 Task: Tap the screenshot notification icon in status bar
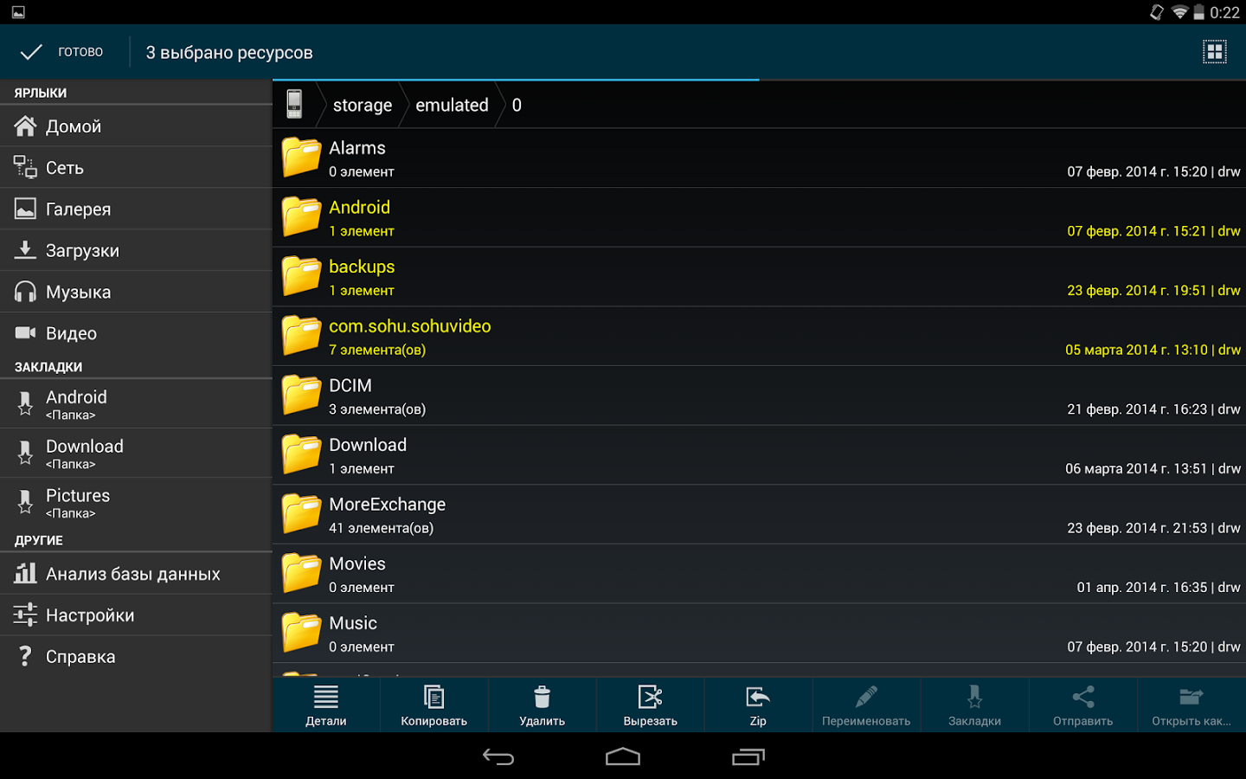(x=18, y=12)
